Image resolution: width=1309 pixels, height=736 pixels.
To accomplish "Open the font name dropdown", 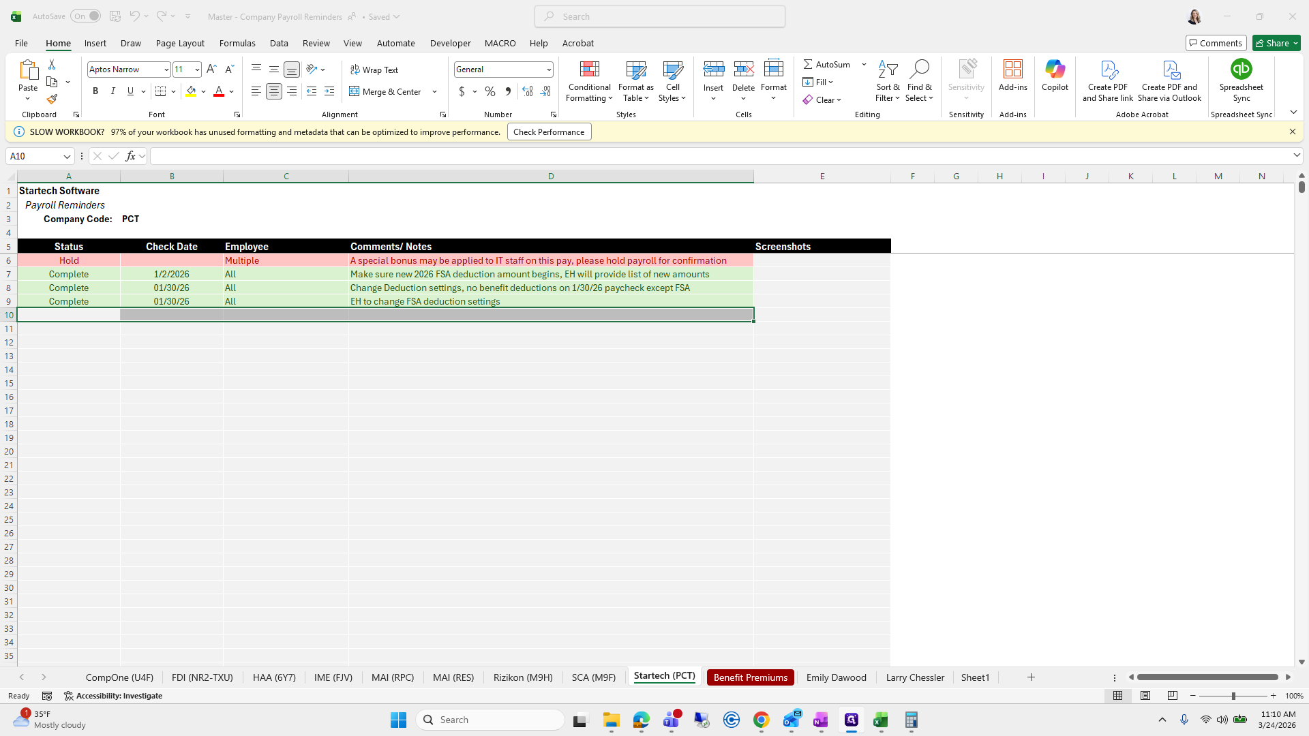I will pyautogui.click(x=166, y=70).
